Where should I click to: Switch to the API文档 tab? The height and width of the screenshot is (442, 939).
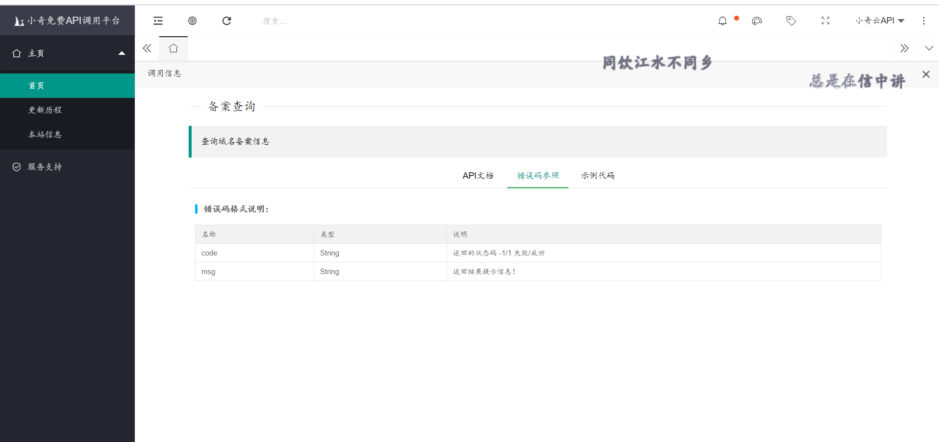pos(478,175)
